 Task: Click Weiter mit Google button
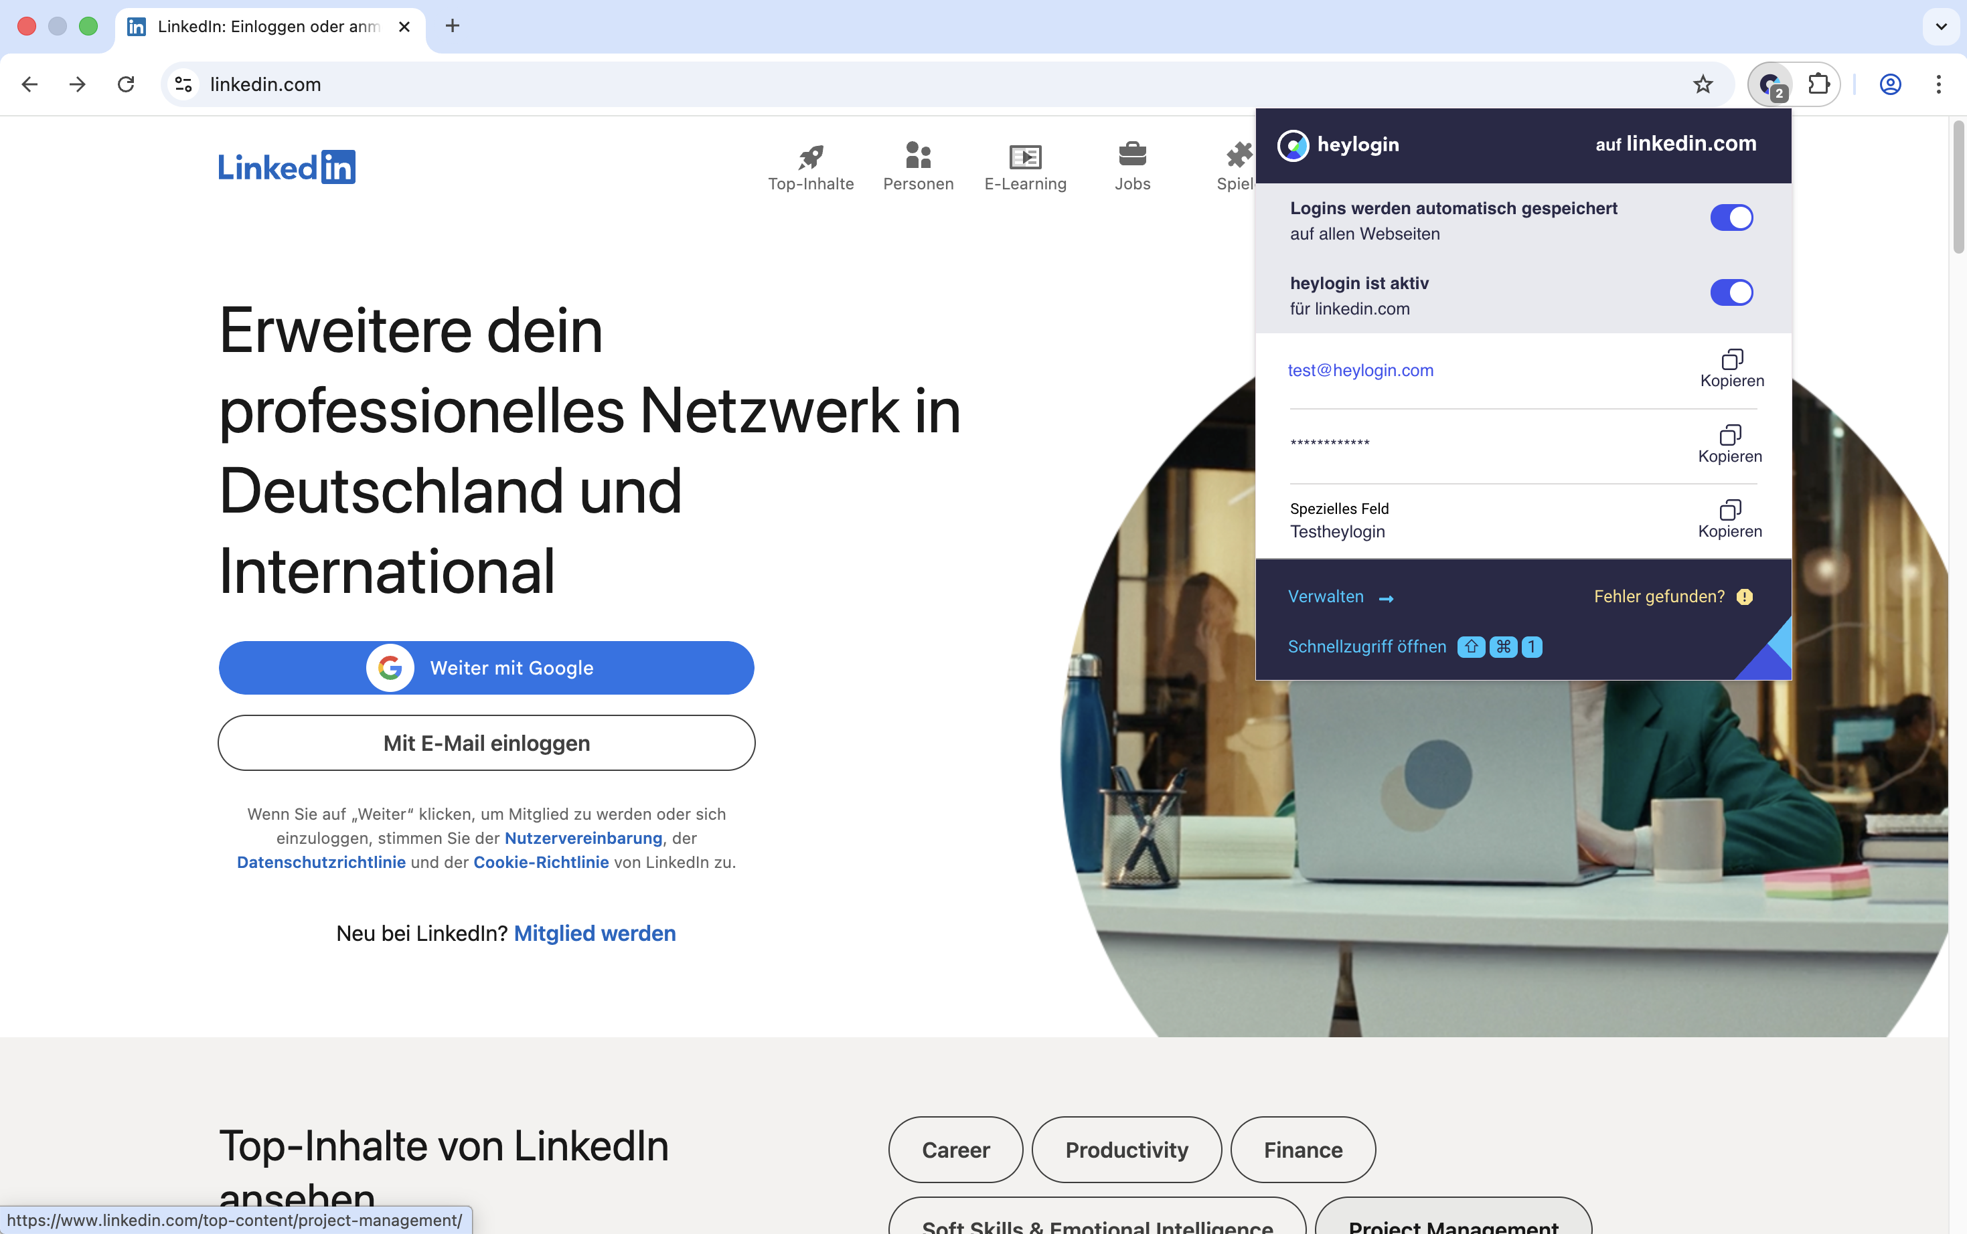[x=486, y=668]
